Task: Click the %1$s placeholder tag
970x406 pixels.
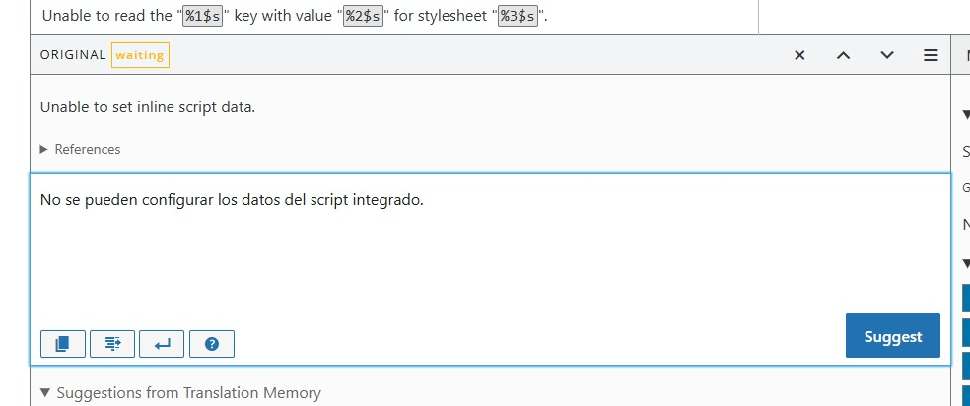Action: tap(202, 16)
